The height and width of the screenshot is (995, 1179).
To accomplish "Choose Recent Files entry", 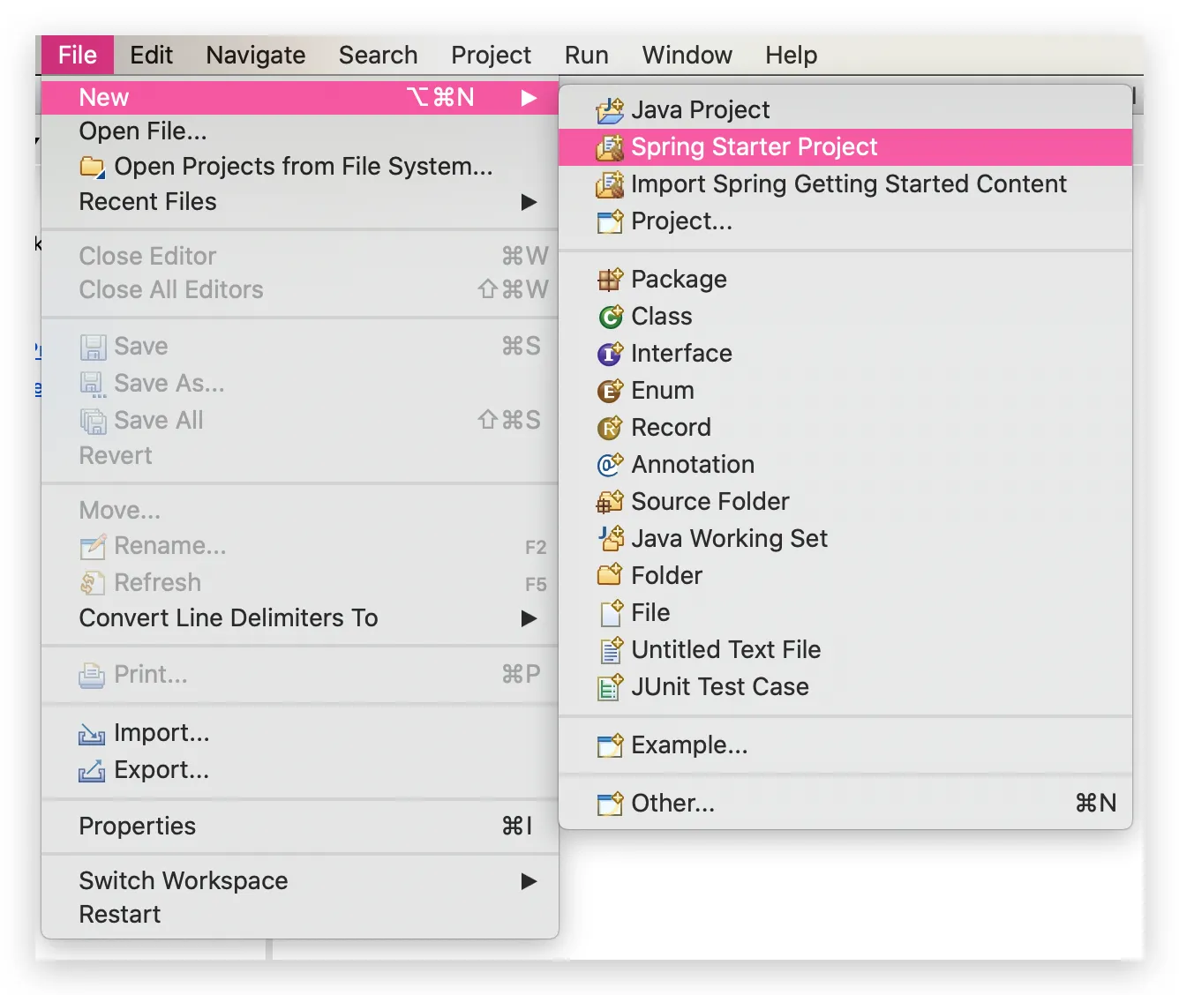I will [x=300, y=202].
